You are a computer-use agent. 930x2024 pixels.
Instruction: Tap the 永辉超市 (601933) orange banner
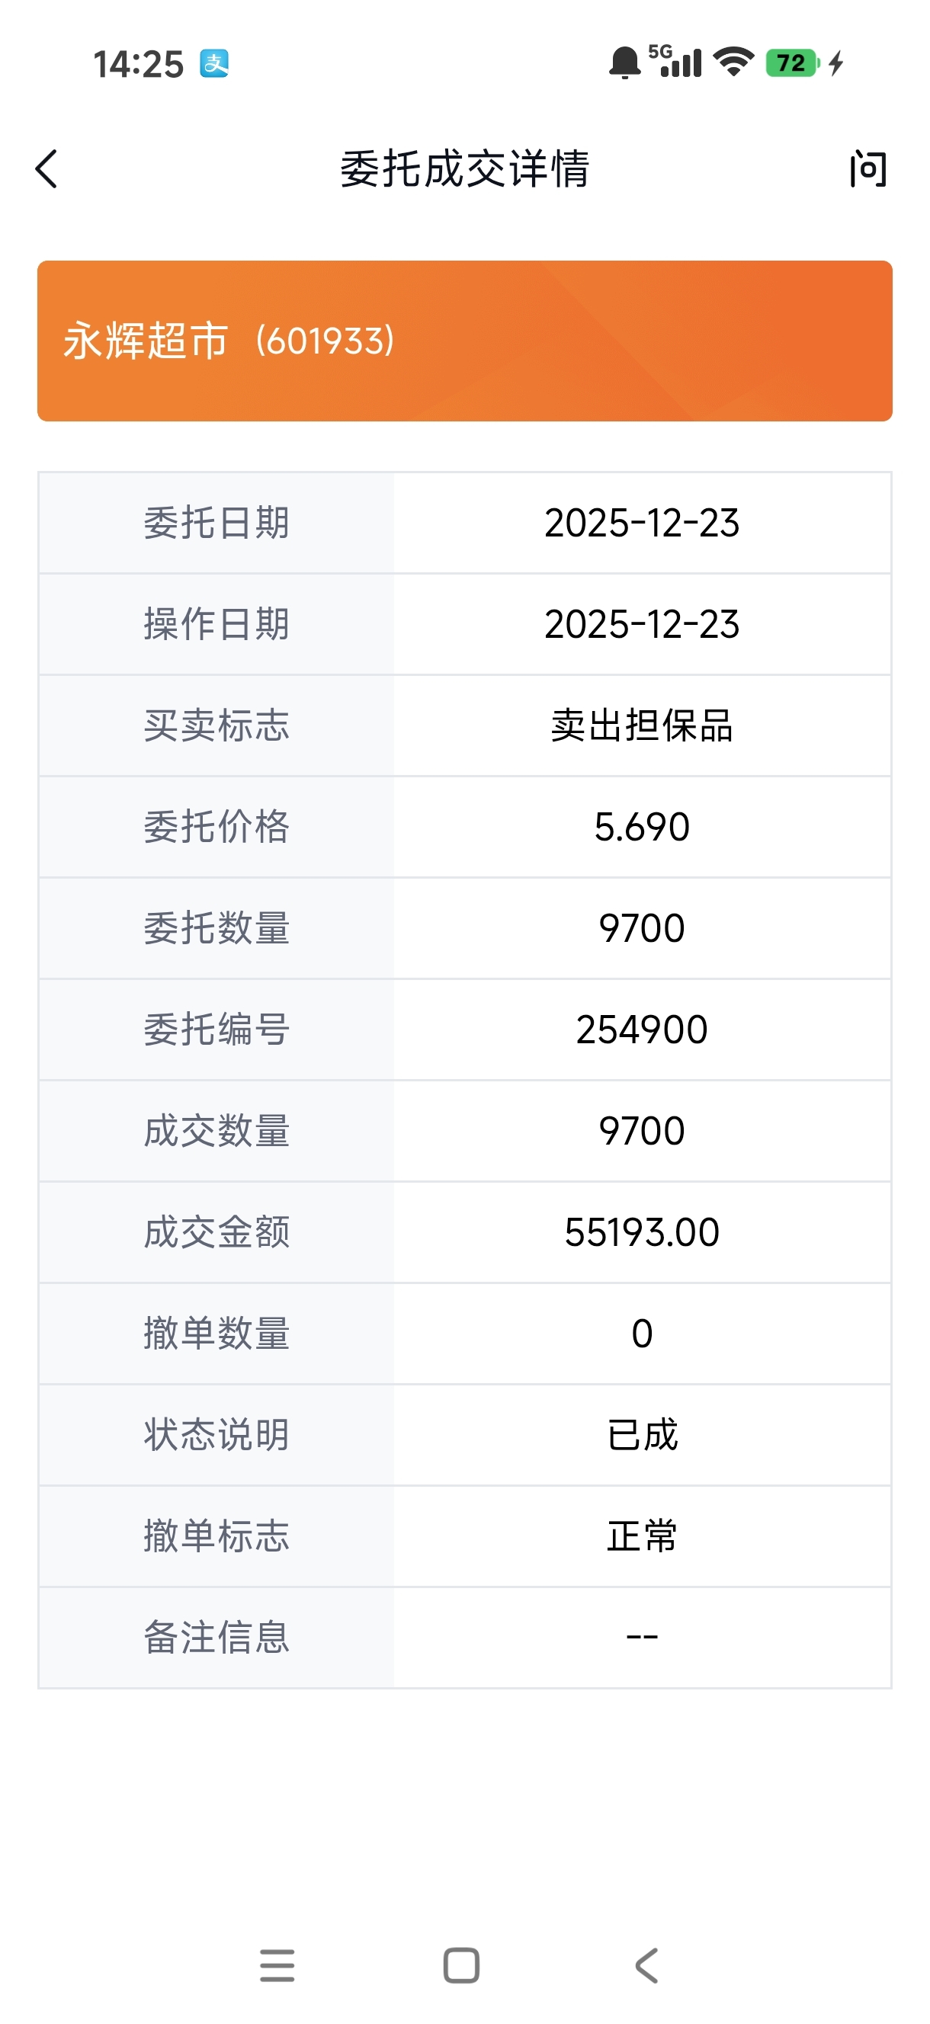tap(464, 341)
